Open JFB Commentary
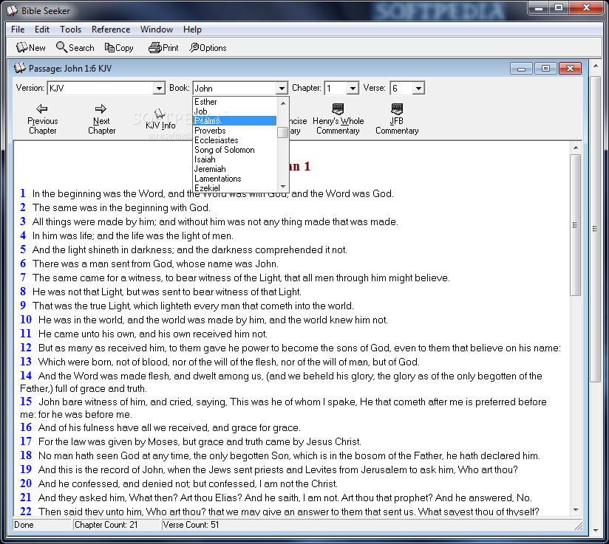 (x=397, y=120)
